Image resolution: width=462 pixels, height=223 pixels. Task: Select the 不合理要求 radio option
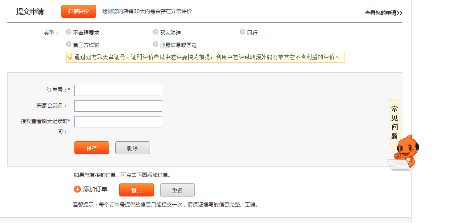click(69, 32)
